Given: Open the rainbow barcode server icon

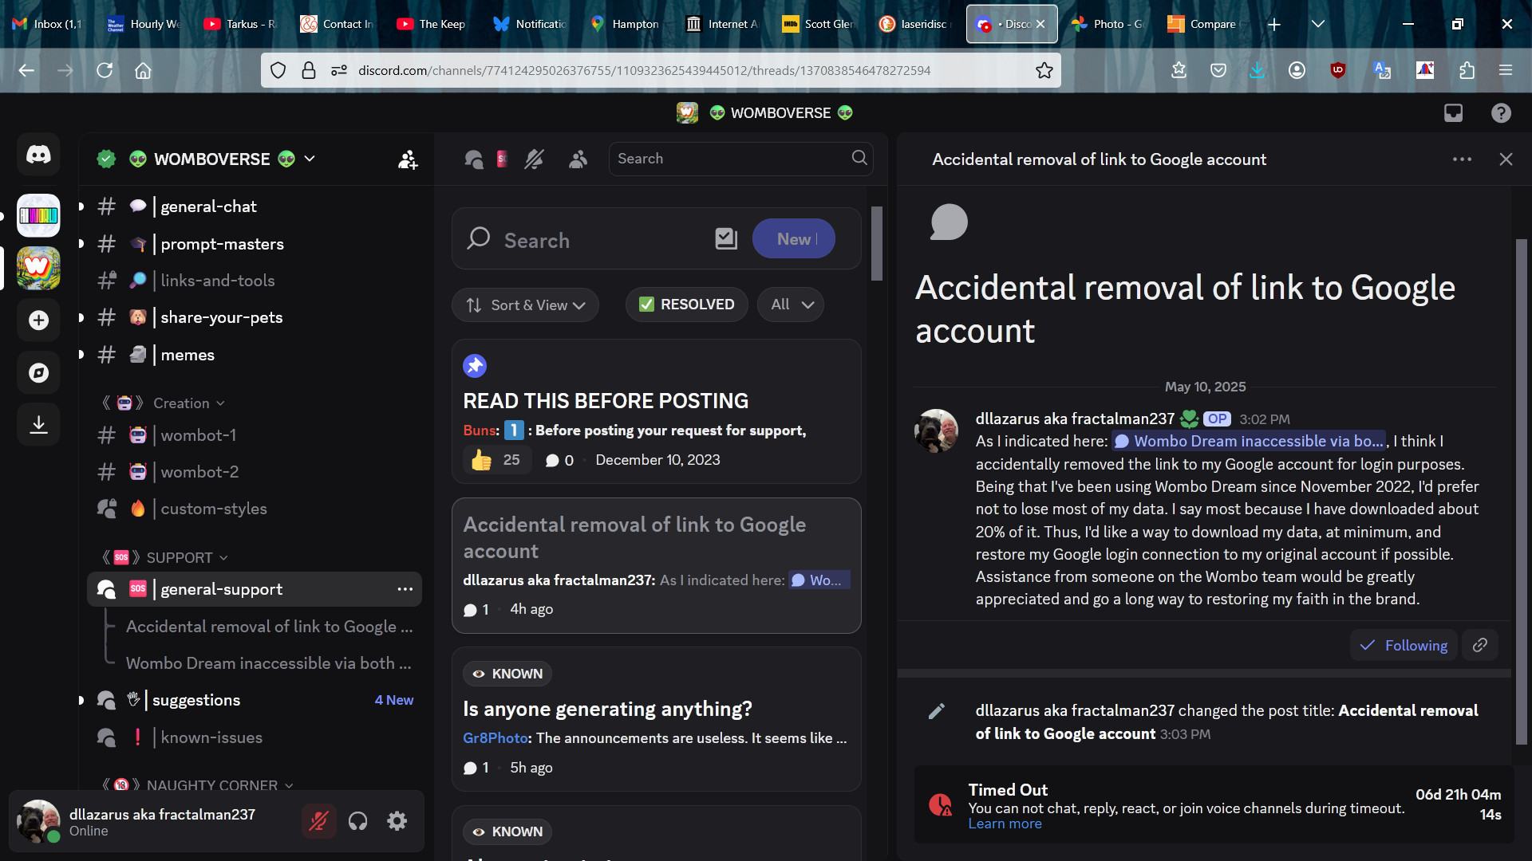Looking at the screenshot, I should point(38,215).
